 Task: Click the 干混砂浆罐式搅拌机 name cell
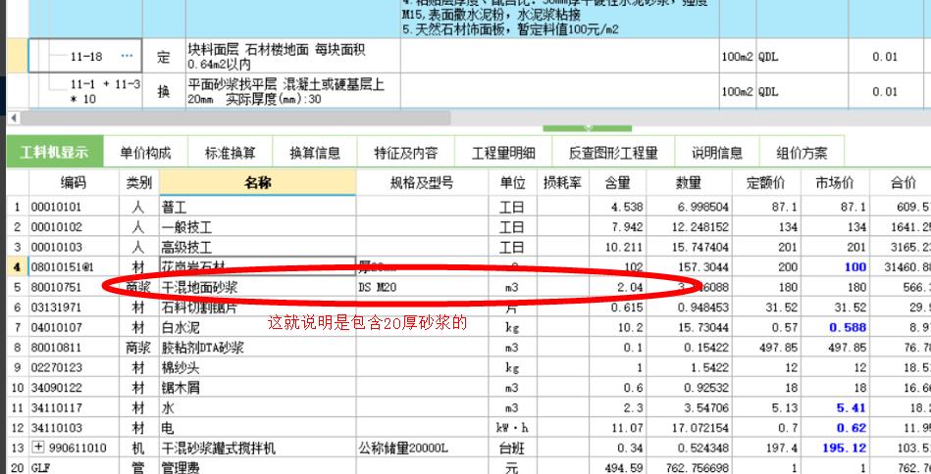[x=258, y=448]
